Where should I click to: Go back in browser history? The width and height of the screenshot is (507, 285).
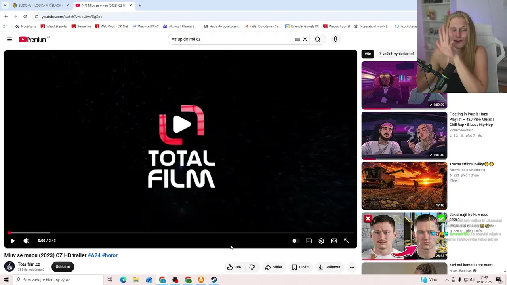(6, 17)
